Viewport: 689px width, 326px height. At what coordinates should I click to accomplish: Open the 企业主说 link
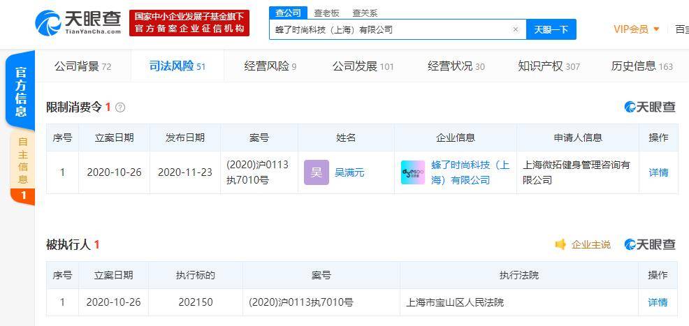pyautogui.click(x=591, y=244)
